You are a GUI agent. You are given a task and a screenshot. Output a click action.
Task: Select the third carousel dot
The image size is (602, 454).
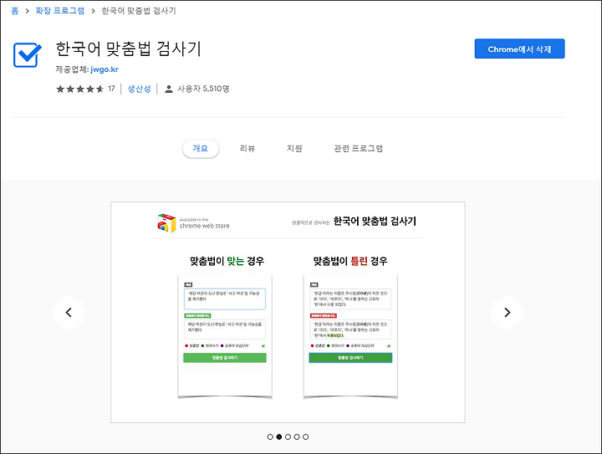[288, 436]
